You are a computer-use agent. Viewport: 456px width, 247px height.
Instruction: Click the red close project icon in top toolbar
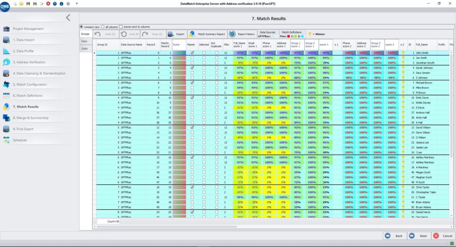tap(48, 4)
